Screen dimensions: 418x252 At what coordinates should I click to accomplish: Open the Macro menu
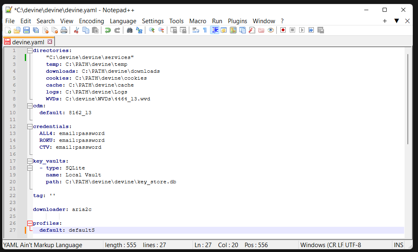pos(197,21)
